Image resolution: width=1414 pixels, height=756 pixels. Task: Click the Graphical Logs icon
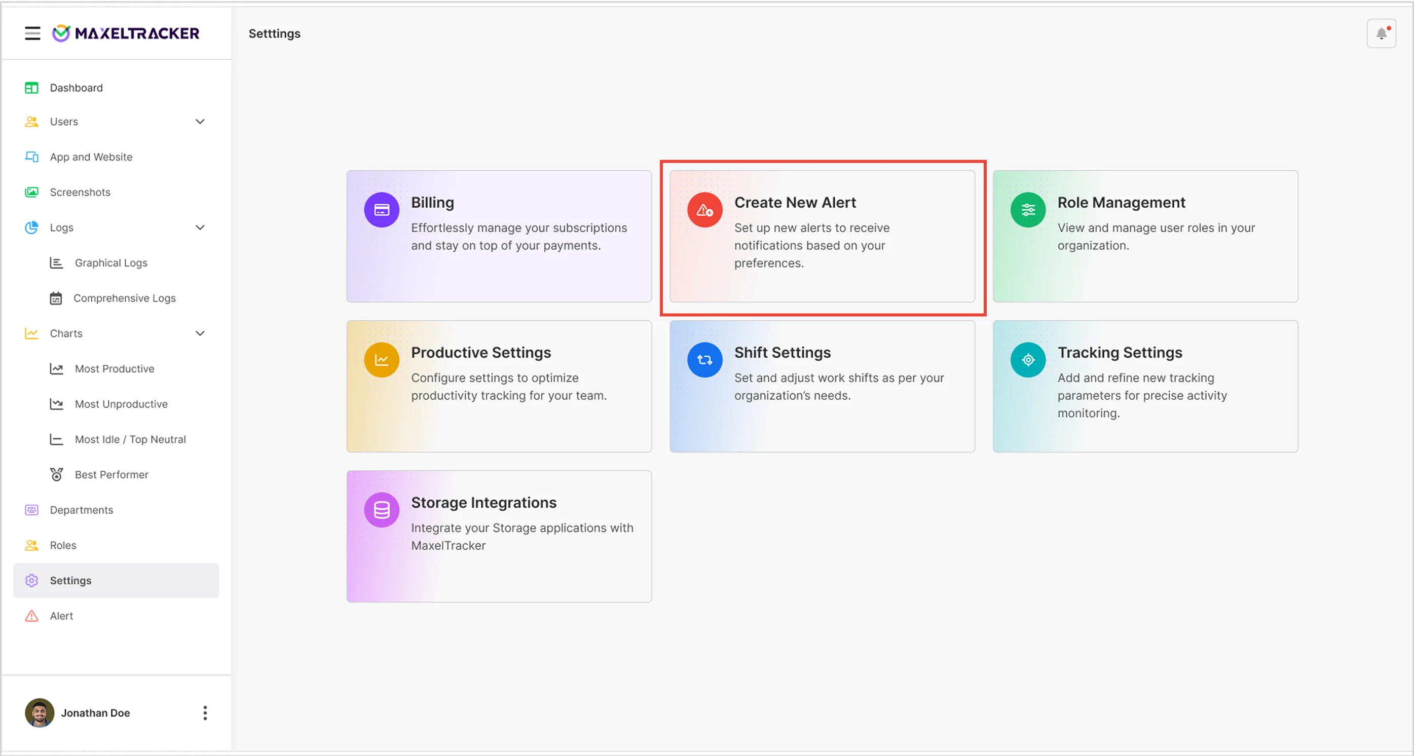click(57, 263)
